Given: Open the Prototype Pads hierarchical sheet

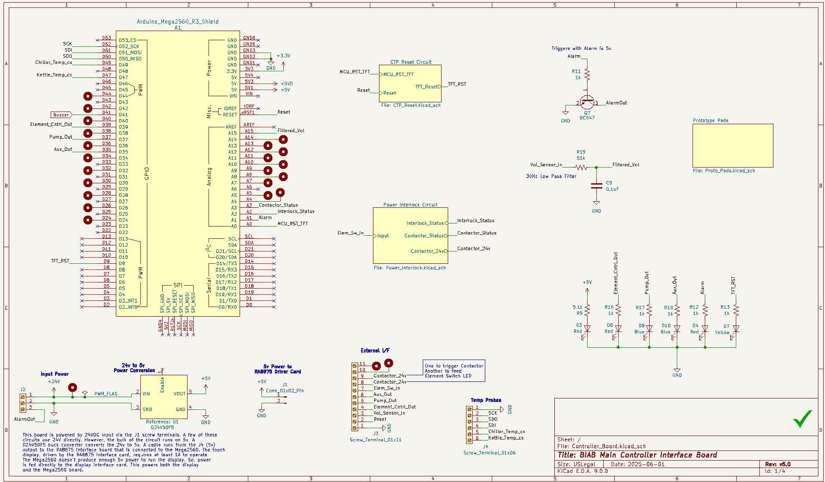Looking at the screenshot, I should 732,145.
